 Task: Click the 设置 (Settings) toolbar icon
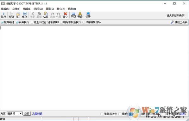click(x=88, y=14)
